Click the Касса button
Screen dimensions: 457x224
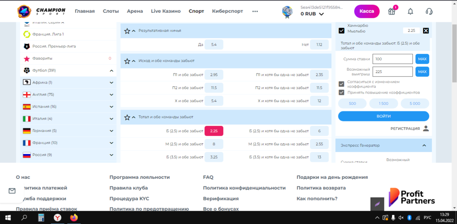click(x=367, y=11)
